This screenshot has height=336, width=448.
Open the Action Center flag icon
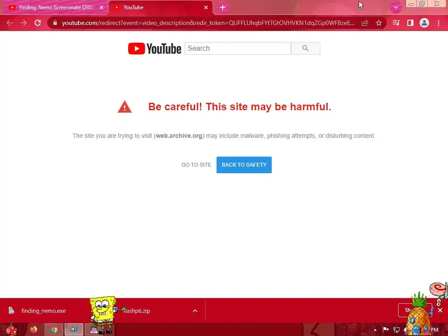(386, 330)
